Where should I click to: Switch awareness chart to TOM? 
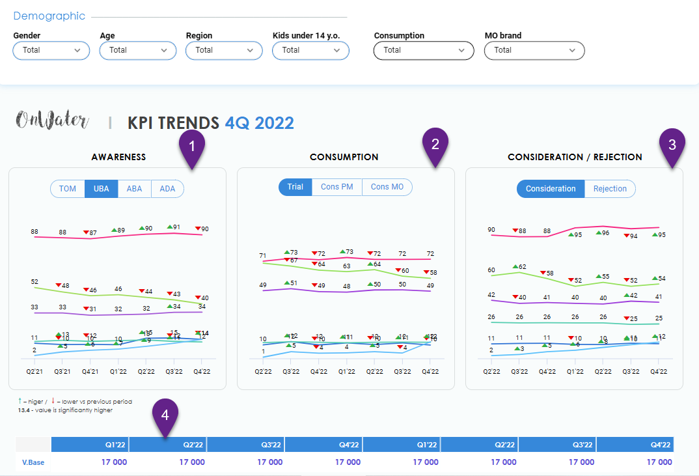pos(68,189)
